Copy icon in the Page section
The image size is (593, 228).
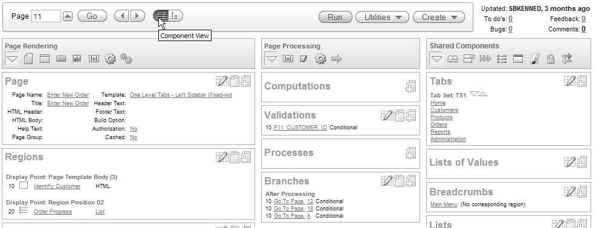[234, 81]
